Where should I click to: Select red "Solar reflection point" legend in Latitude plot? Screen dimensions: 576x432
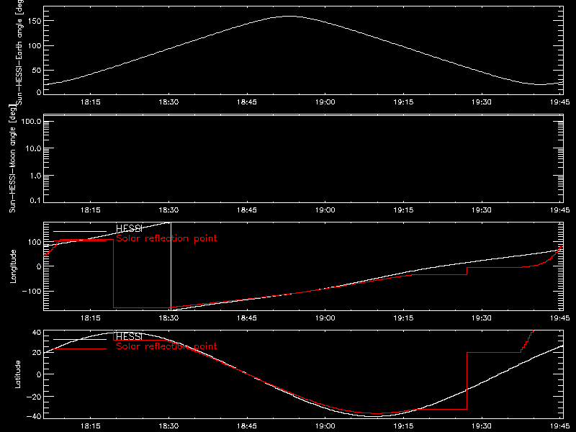[166, 346]
